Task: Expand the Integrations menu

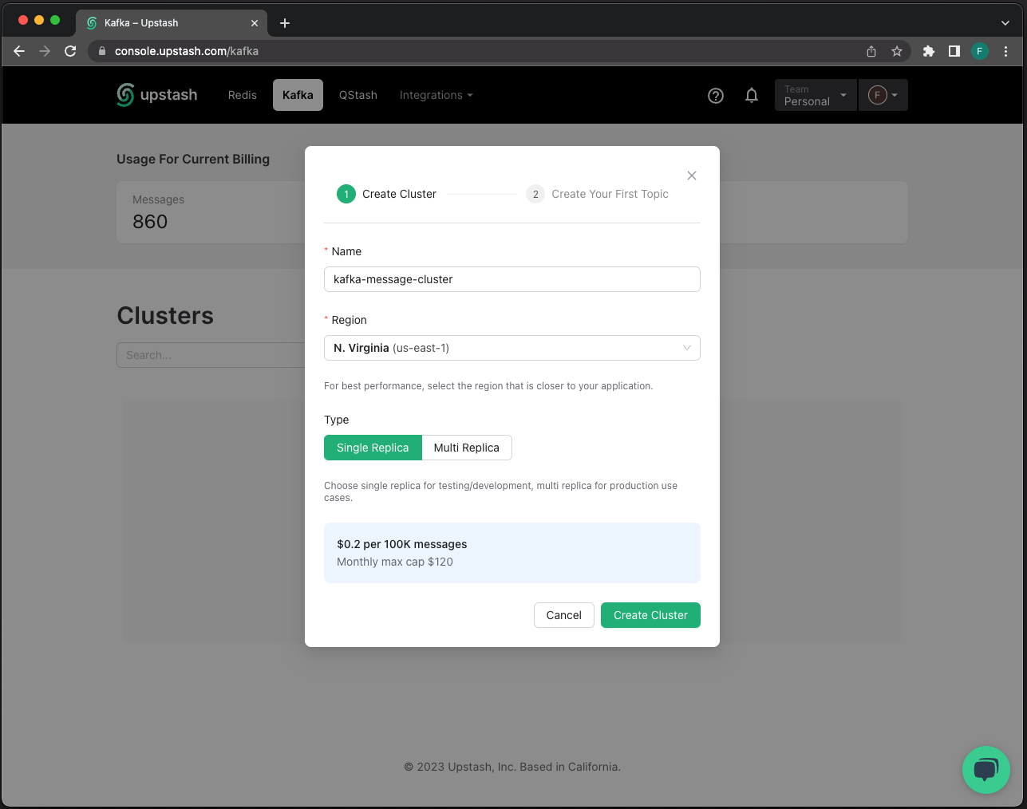Action: click(436, 95)
